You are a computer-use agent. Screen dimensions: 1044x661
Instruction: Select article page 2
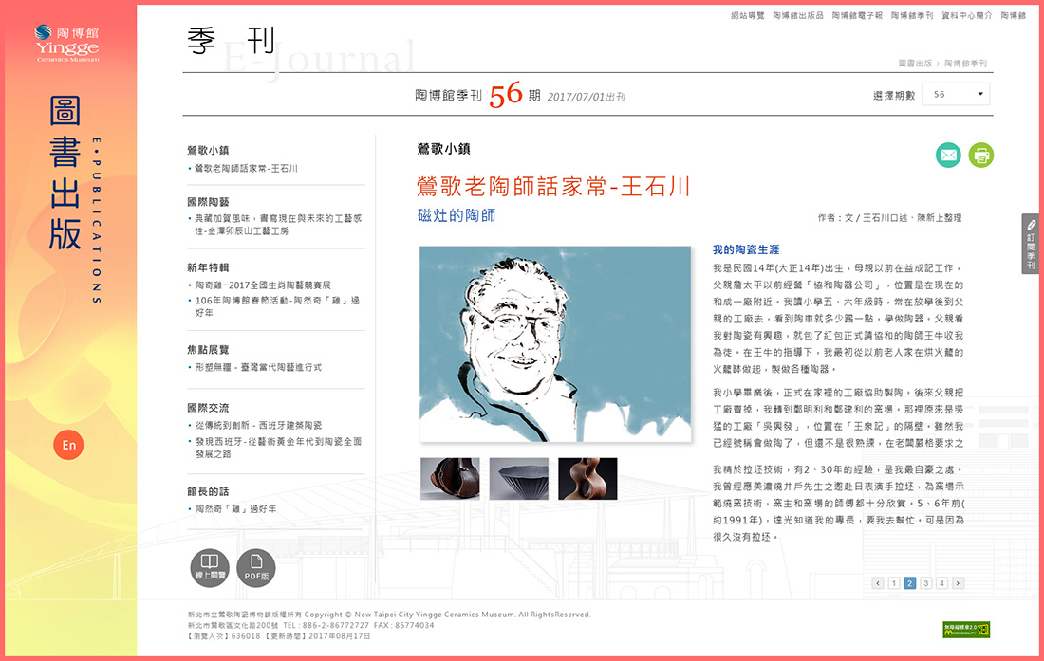(909, 583)
